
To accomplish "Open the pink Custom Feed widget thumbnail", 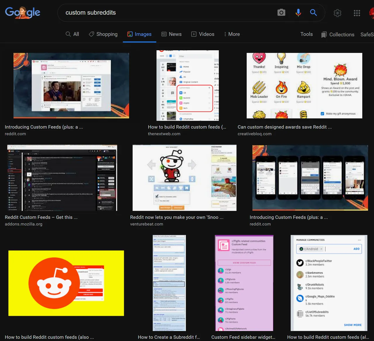I will pyautogui.click(x=244, y=283).
